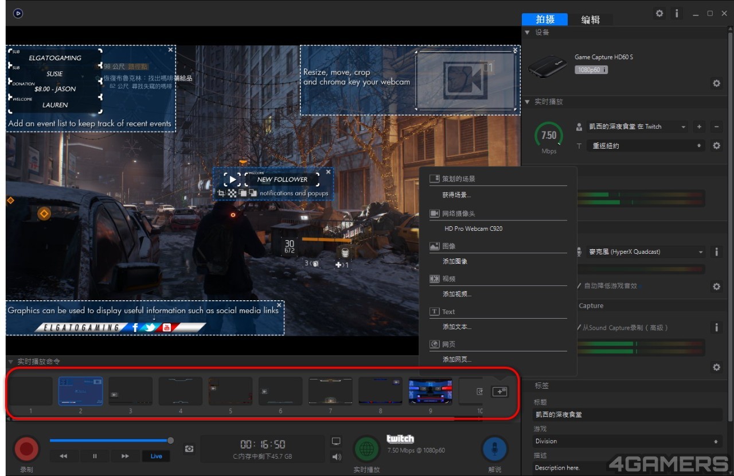Click the webcam placeholder camera icon
Image resolution: width=734 pixels, height=476 pixels.
[x=464, y=79]
